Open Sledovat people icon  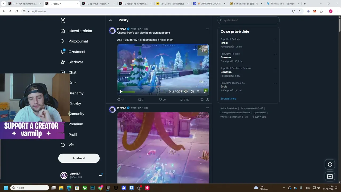click(x=63, y=62)
